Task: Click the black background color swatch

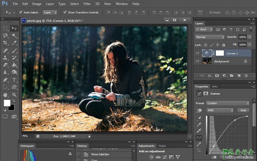Action: pos(12,107)
